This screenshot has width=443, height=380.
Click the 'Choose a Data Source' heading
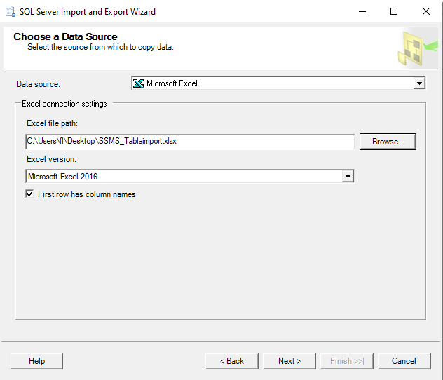click(x=65, y=36)
